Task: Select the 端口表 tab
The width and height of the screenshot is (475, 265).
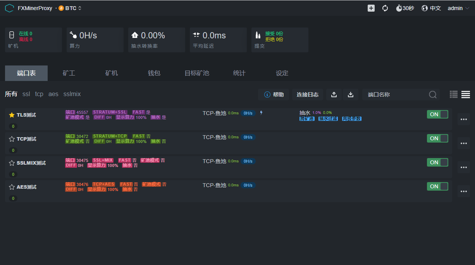Action: (x=26, y=73)
